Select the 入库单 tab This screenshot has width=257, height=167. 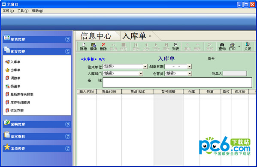pos(134,36)
